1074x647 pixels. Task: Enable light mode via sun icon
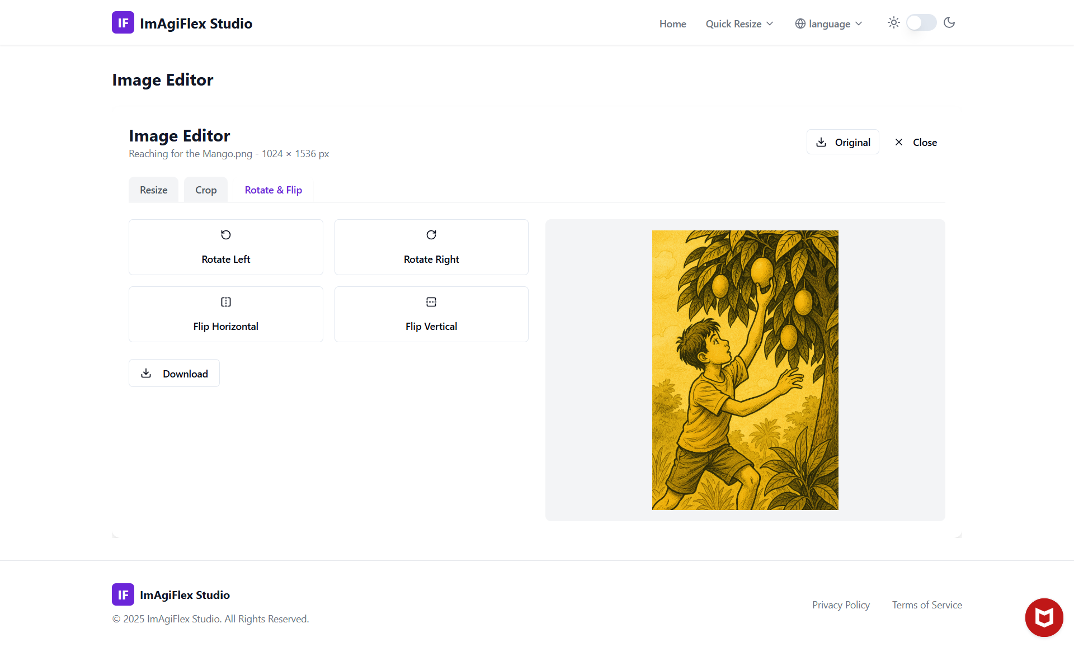click(893, 22)
